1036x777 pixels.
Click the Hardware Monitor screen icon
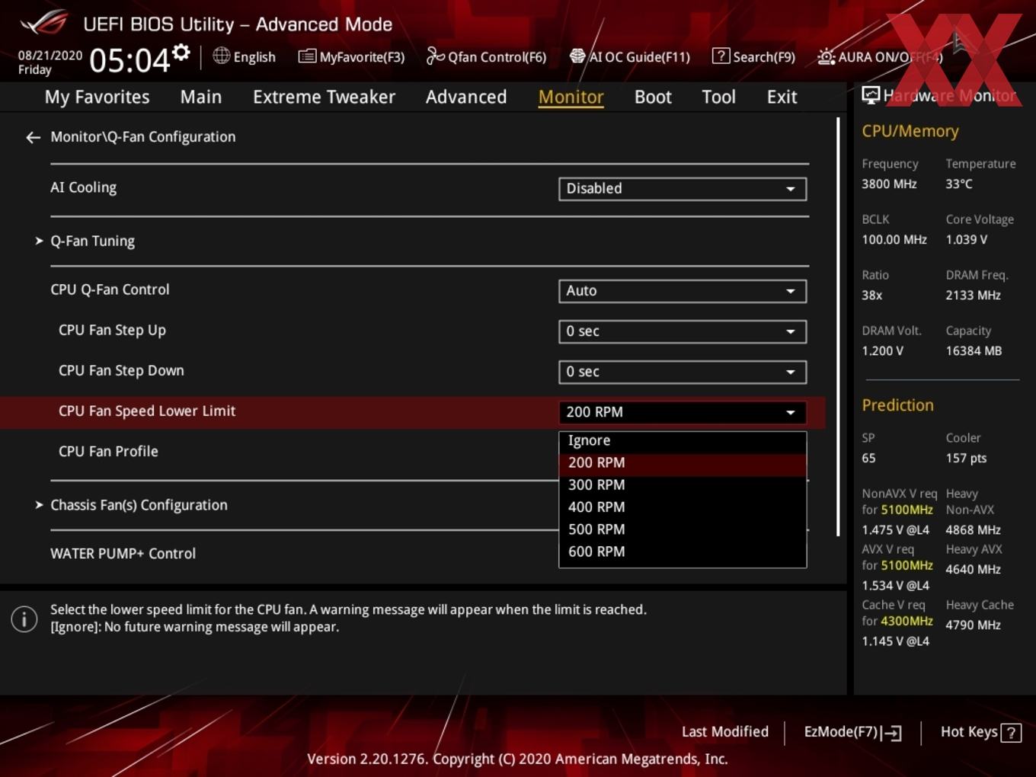[871, 95]
